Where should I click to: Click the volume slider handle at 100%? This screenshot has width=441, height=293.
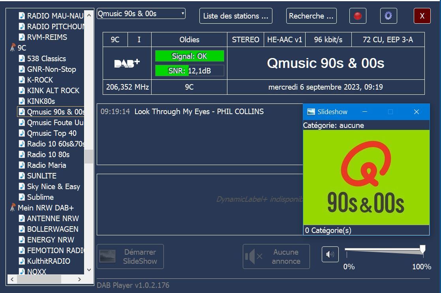click(422, 249)
